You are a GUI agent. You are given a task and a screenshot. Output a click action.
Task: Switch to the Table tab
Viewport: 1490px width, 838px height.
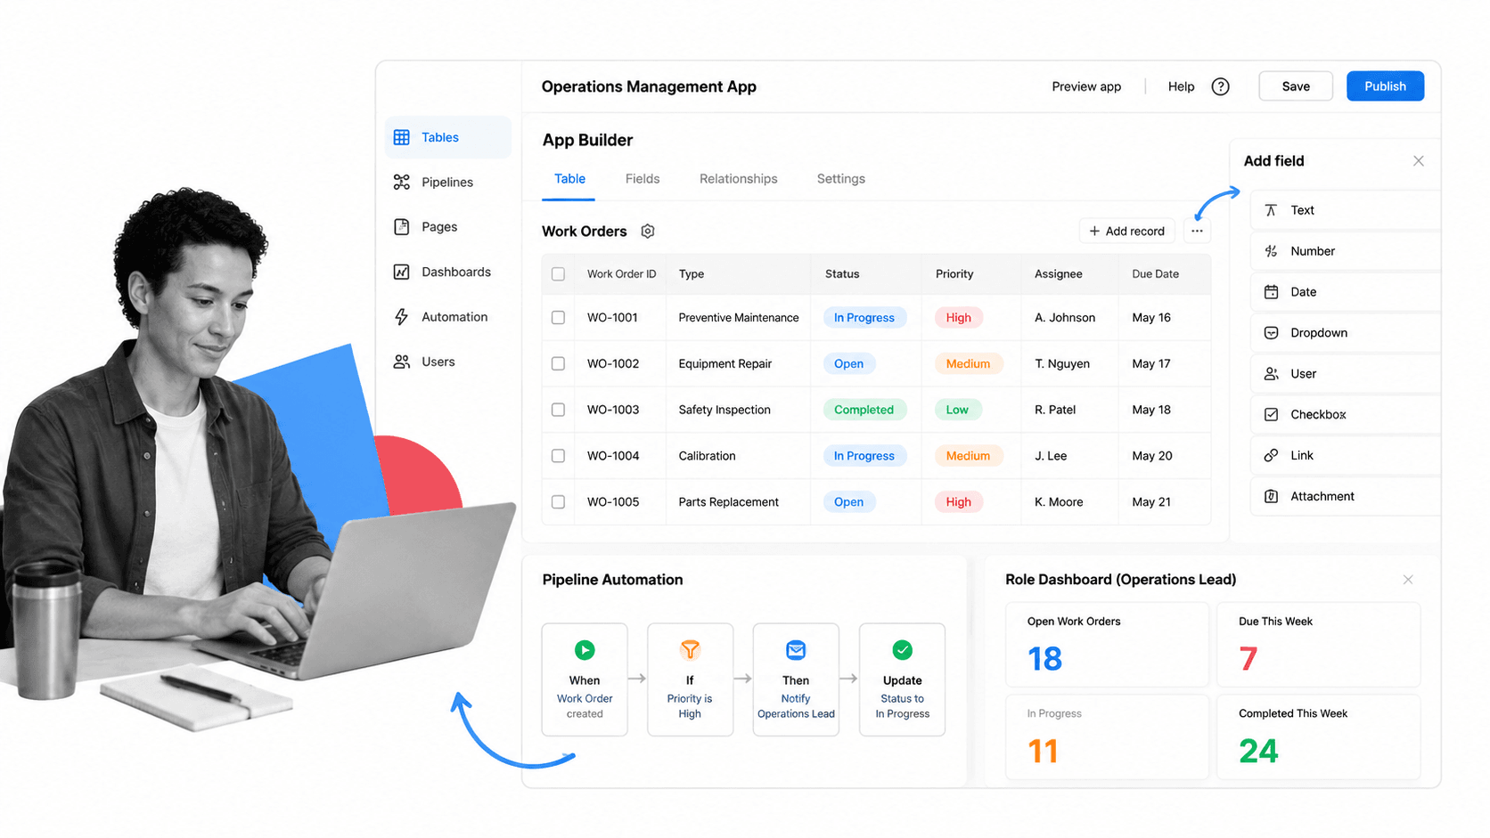[x=569, y=179]
